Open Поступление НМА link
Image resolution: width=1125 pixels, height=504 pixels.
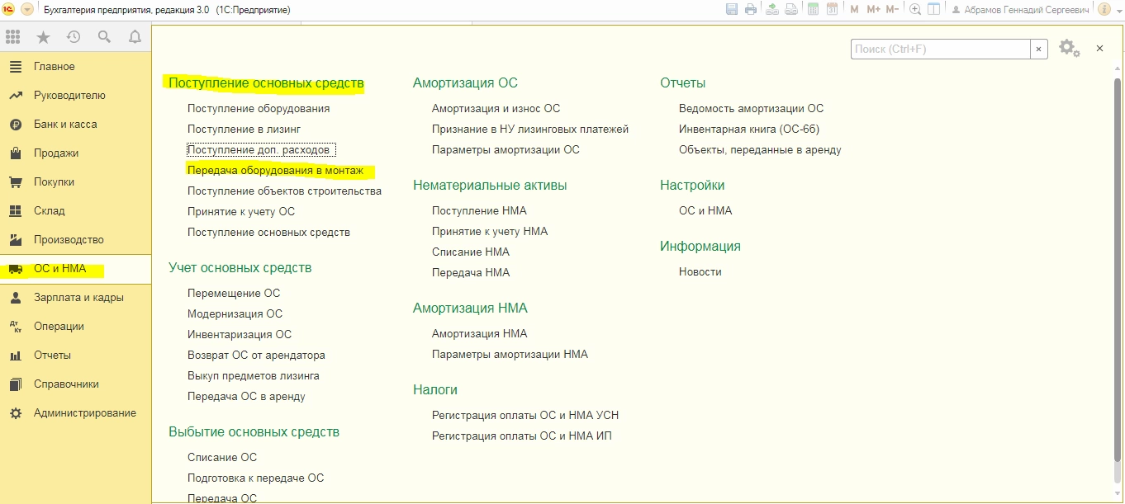pos(479,210)
